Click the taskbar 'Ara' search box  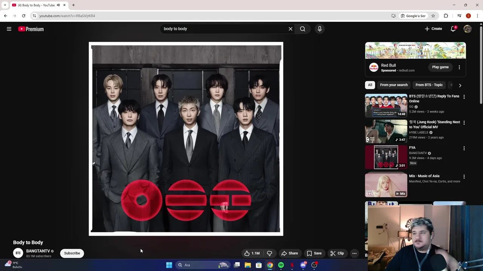click(x=203, y=265)
